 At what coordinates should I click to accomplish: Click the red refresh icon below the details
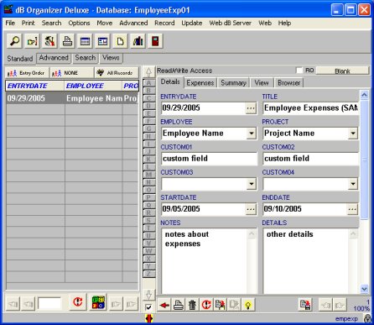(x=206, y=305)
